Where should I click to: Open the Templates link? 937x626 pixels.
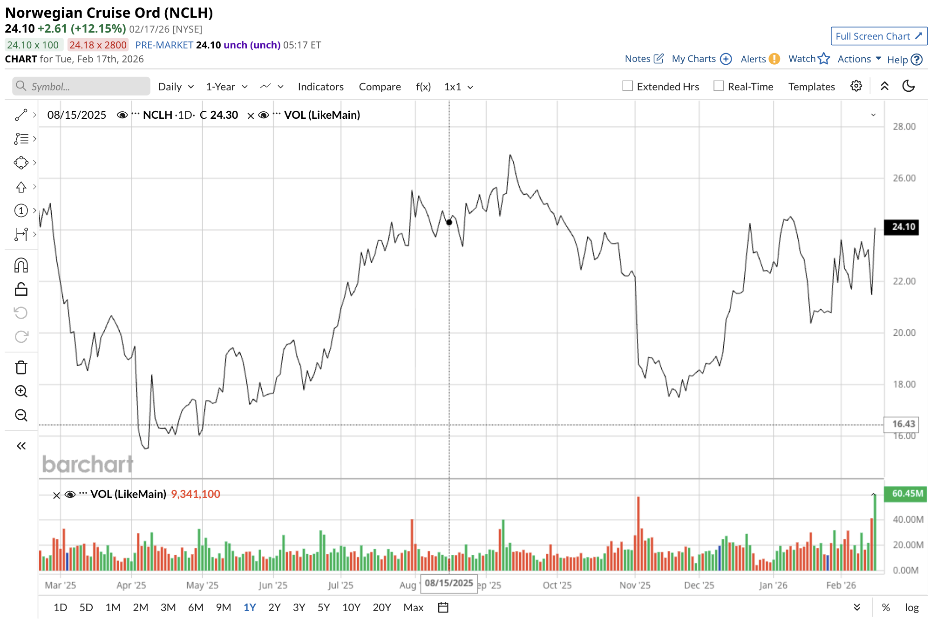(811, 87)
